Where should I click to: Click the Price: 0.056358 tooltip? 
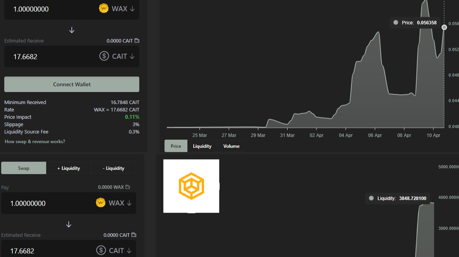pyautogui.click(x=415, y=23)
